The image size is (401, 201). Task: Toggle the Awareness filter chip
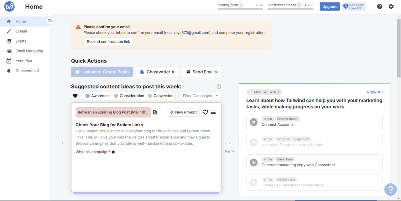[x=98, y=96]
